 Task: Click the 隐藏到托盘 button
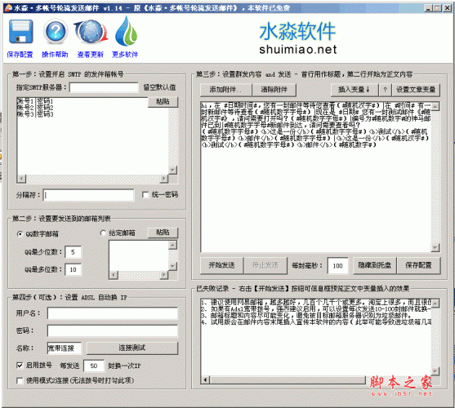(375, 265)
